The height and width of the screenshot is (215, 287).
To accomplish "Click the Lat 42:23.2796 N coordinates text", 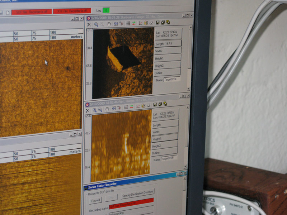I will 166,34.
